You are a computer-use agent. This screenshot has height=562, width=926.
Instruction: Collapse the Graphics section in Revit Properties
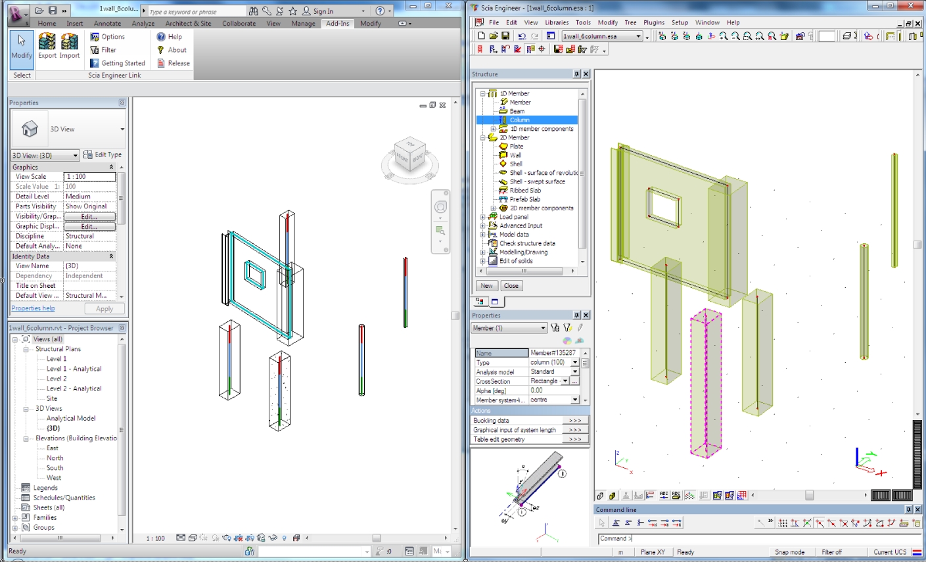(x=111, y=167)
